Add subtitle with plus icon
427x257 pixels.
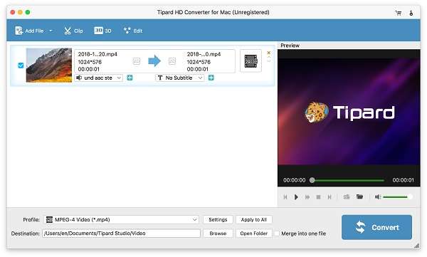(211, 78)
